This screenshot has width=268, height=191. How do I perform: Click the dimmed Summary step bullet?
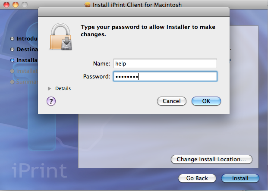13,81
